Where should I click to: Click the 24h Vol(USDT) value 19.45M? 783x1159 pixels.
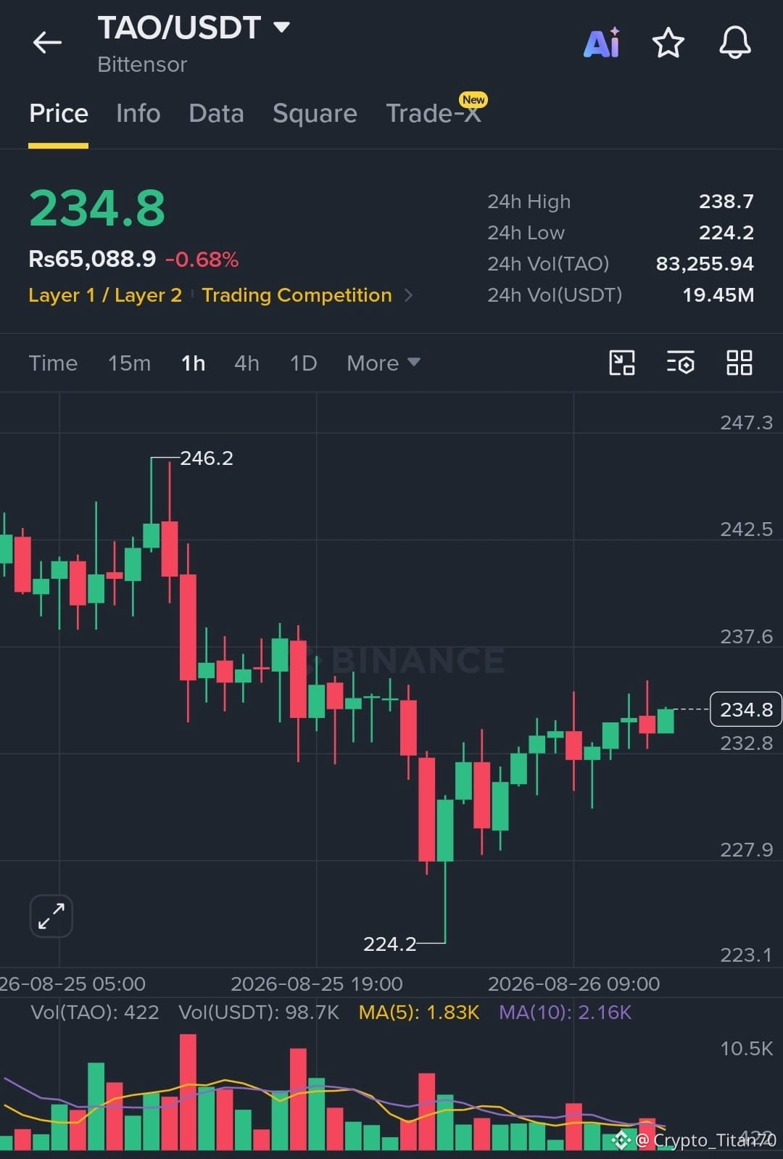718,295
